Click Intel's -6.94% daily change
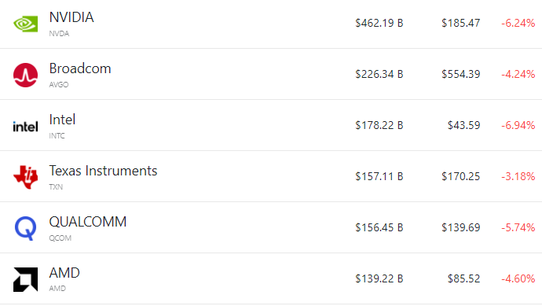The height and width of the screenshot is (306, 542). (x=518, y=125)
